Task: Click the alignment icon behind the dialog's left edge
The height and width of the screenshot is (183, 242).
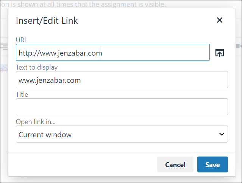Action: pyautogui.click(x=4, y=47)
